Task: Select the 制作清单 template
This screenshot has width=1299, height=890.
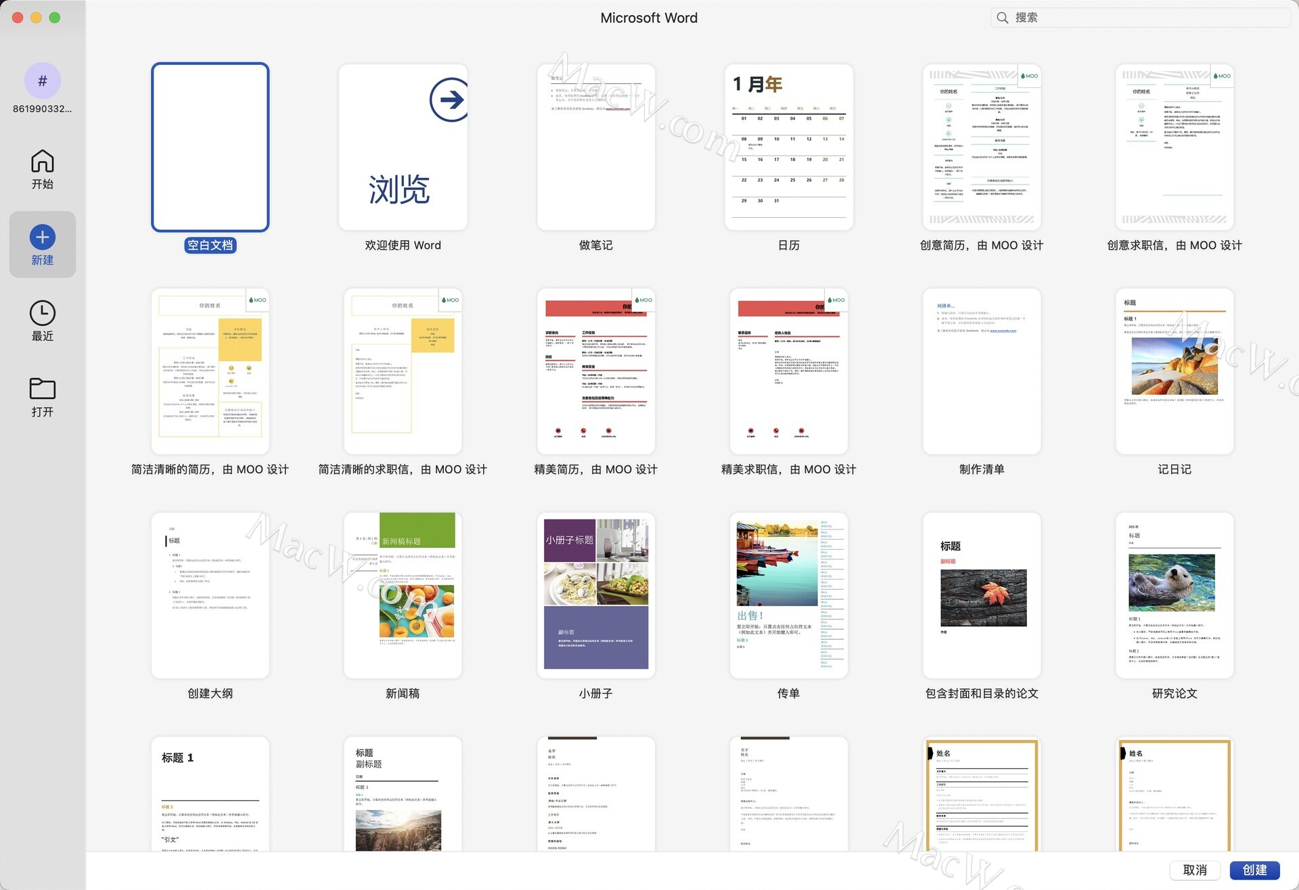Action: 982,371
